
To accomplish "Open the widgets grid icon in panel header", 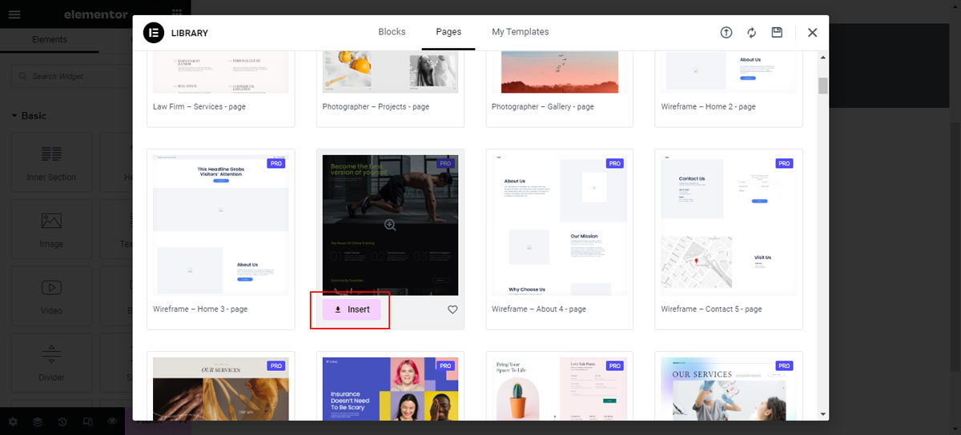I will point(176,14).
